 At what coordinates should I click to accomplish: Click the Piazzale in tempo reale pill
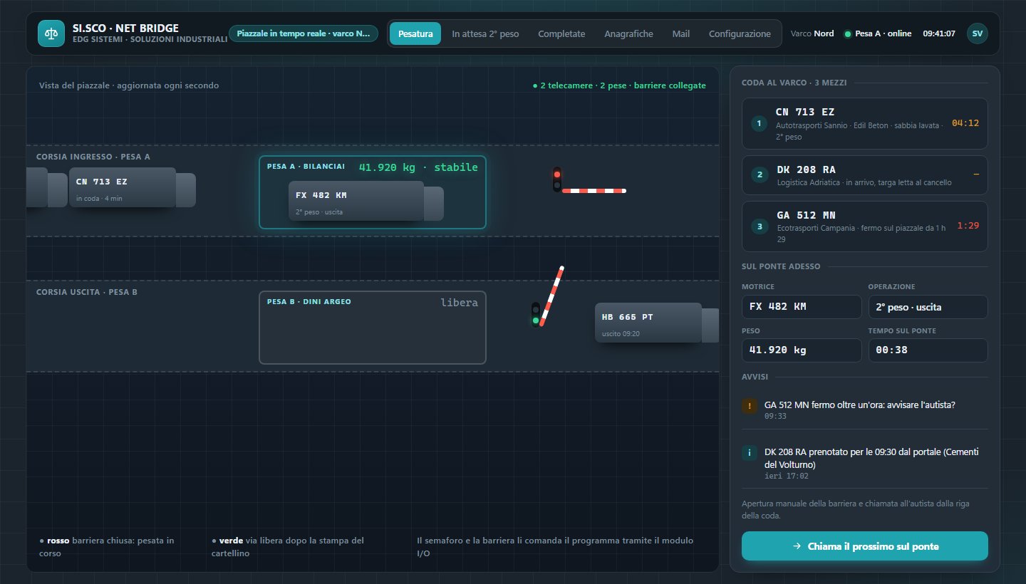coord(304,33)
